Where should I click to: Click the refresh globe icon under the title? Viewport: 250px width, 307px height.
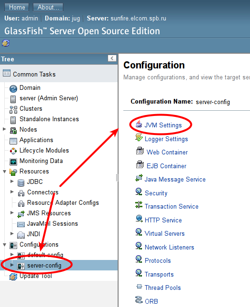point(6,43)
